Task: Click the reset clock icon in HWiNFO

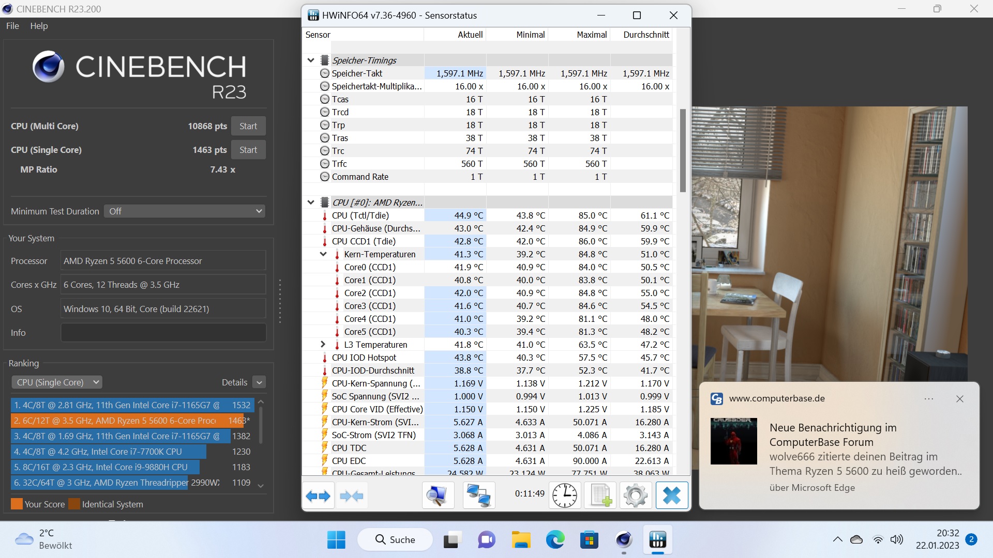Action: coord(564,496)
